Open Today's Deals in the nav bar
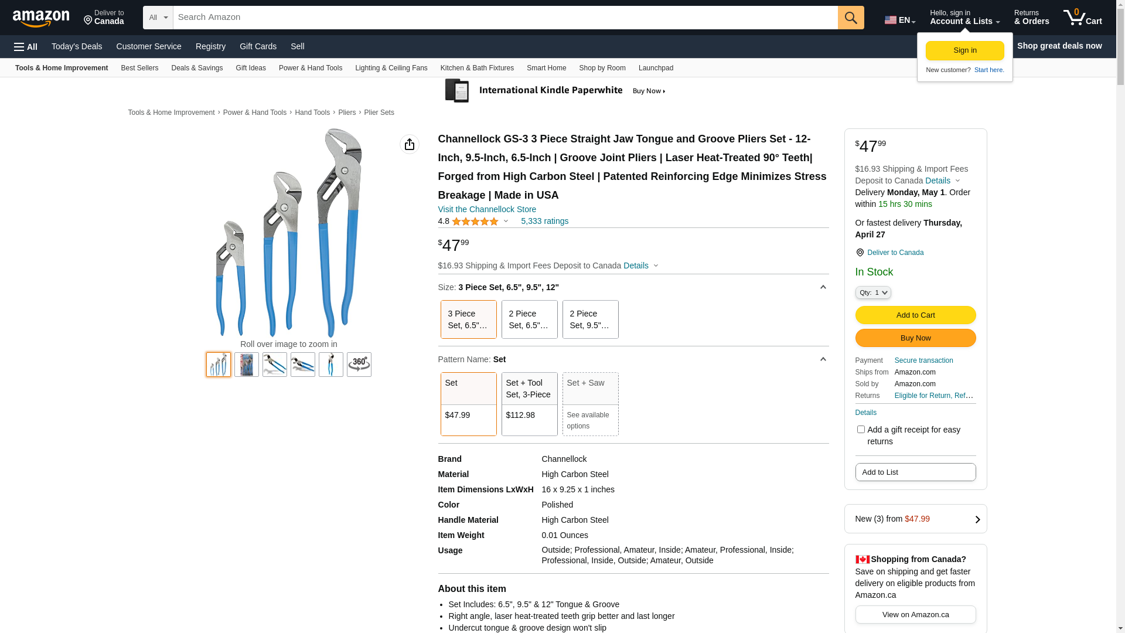Image resolution: width=1125 pixels, height=633 pixels. tap(77, 46)
